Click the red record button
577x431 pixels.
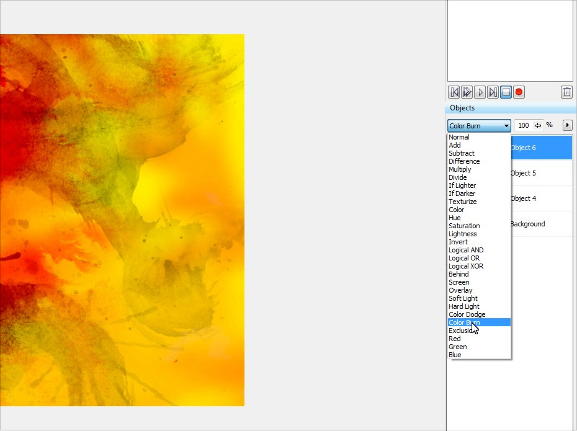pyautogui.click(x=519, y=92)
